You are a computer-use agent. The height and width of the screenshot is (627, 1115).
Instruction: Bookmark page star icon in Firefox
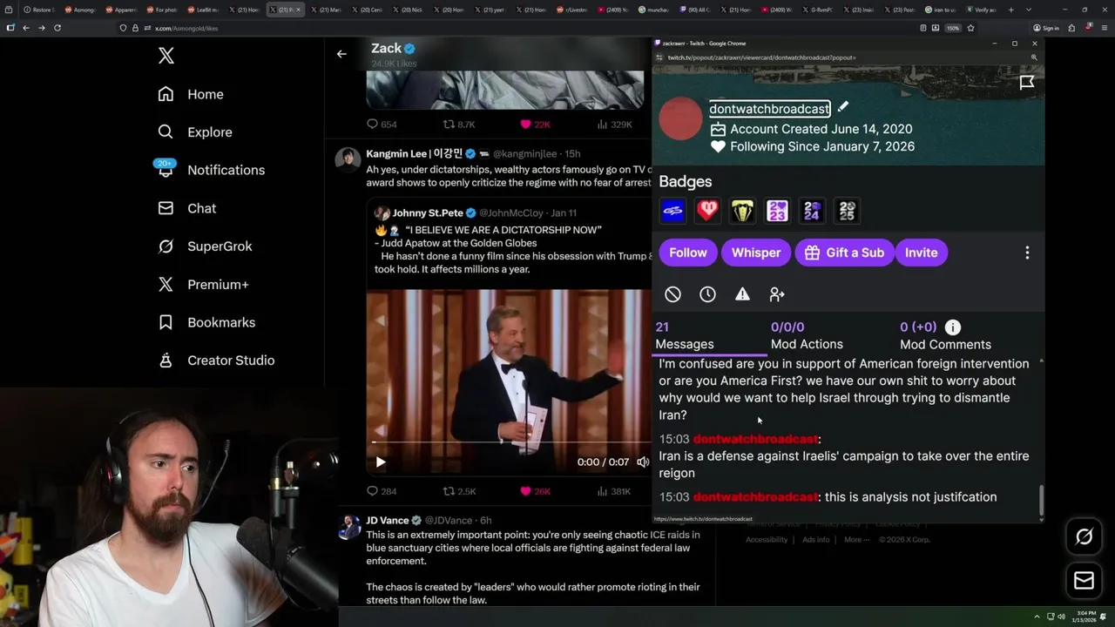970,28
